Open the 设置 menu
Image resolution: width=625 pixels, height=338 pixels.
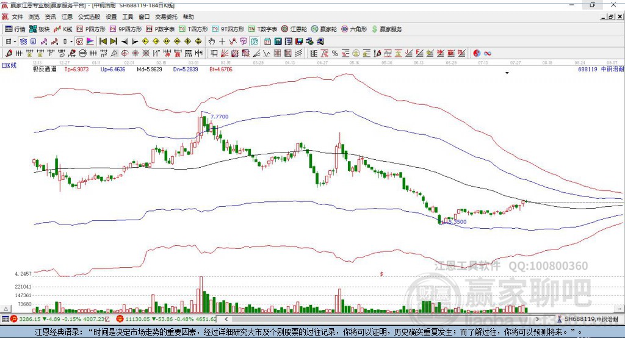pos(111,16)
